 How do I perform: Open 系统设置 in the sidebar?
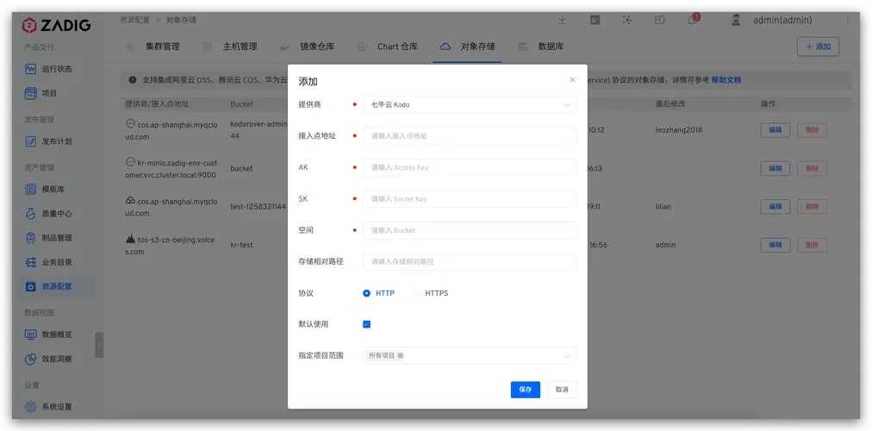49,407
